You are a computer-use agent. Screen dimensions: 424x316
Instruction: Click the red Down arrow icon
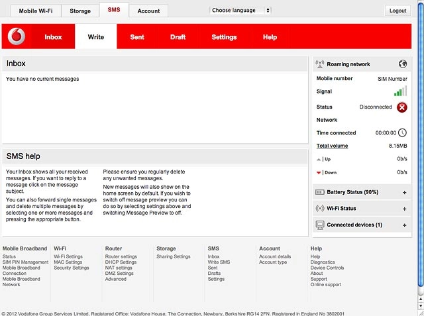[x=319, y=173]
